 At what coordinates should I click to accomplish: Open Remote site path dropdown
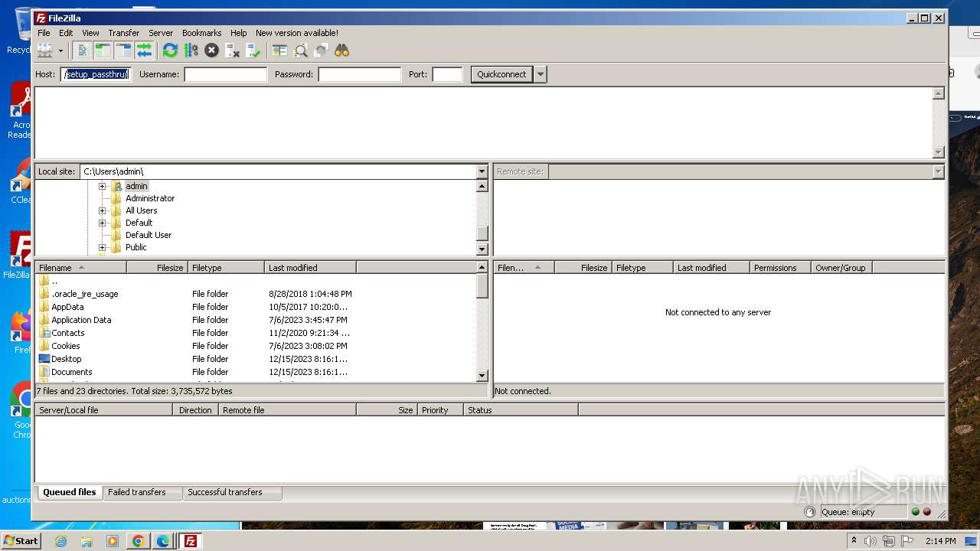pos(938,171)
